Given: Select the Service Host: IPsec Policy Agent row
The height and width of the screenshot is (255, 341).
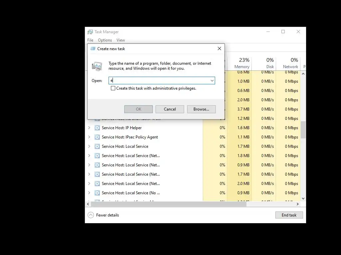Looking at the screenshot, I should pyautogui.click(x=193, y=137).
